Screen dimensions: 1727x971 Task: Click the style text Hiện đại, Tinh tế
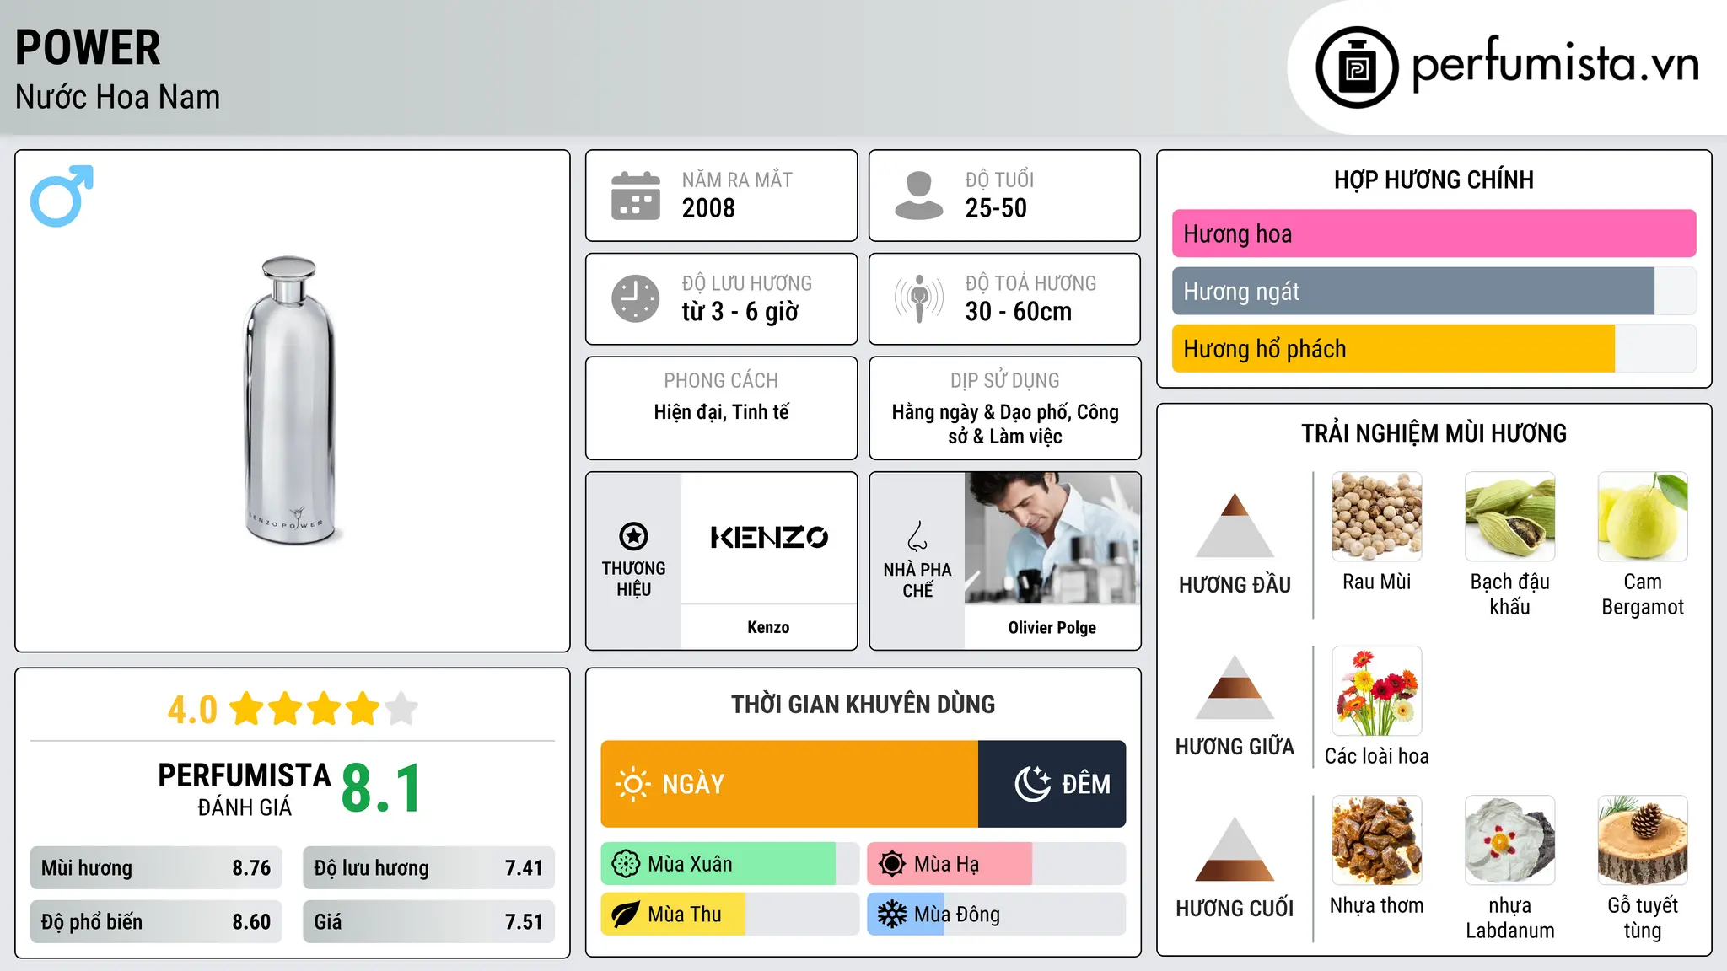click(x=722, y=412)
